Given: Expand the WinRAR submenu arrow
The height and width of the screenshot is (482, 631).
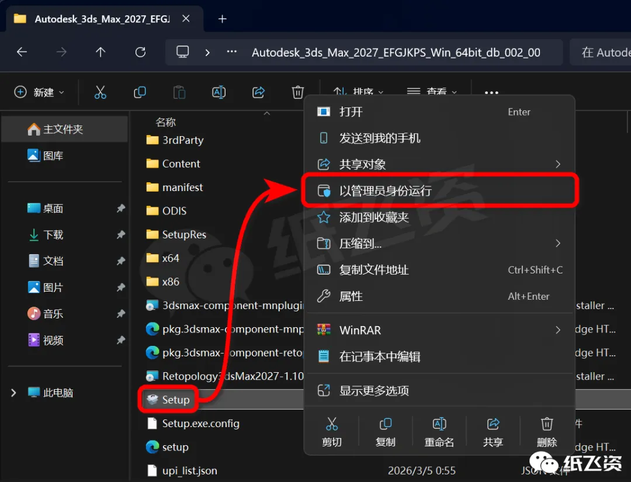Looking at the screenshot, I should pyautogui.click(x=558, y=330).
